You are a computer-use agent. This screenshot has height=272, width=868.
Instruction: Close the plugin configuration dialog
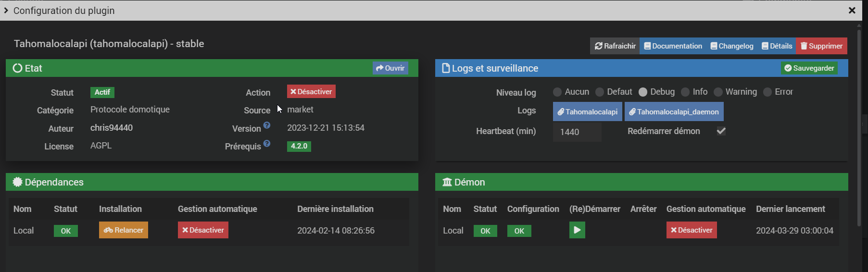(x=852, y=10)
